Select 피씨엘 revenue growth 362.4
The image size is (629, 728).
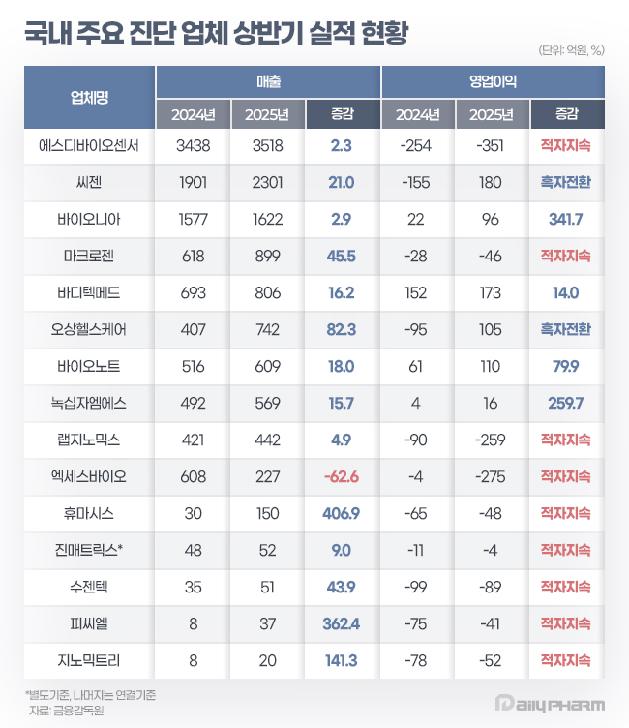tap(342, 623)
